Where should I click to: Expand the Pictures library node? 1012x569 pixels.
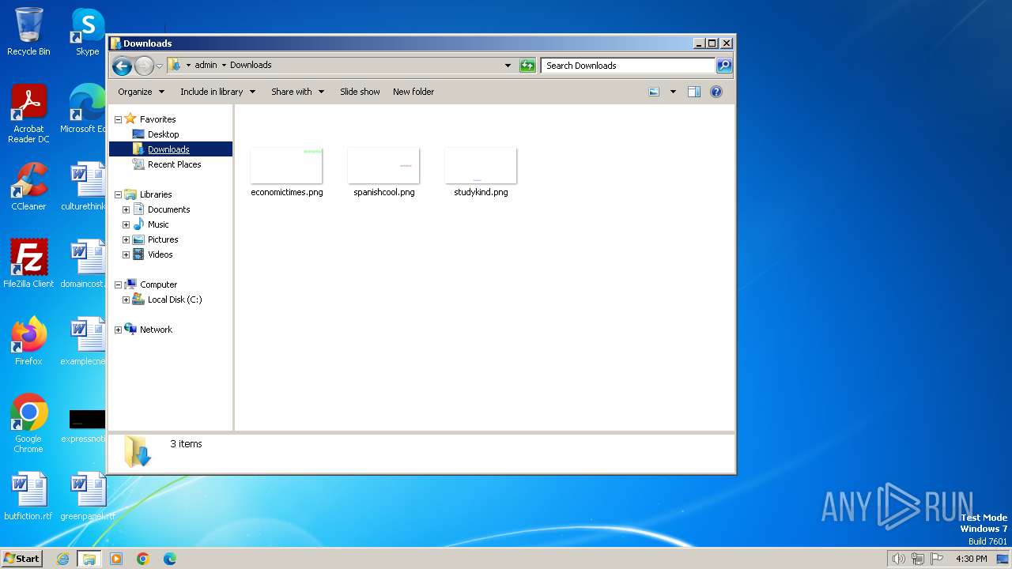[x=126, y=239]
